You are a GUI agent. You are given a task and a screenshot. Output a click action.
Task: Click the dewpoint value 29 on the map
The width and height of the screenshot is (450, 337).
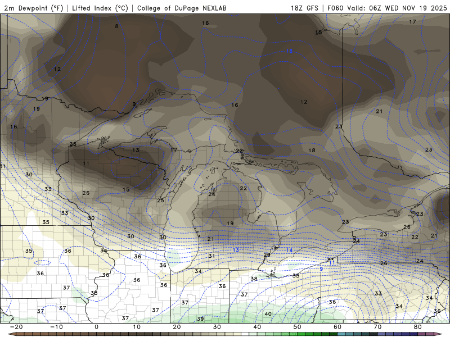[x=267, y=254]
